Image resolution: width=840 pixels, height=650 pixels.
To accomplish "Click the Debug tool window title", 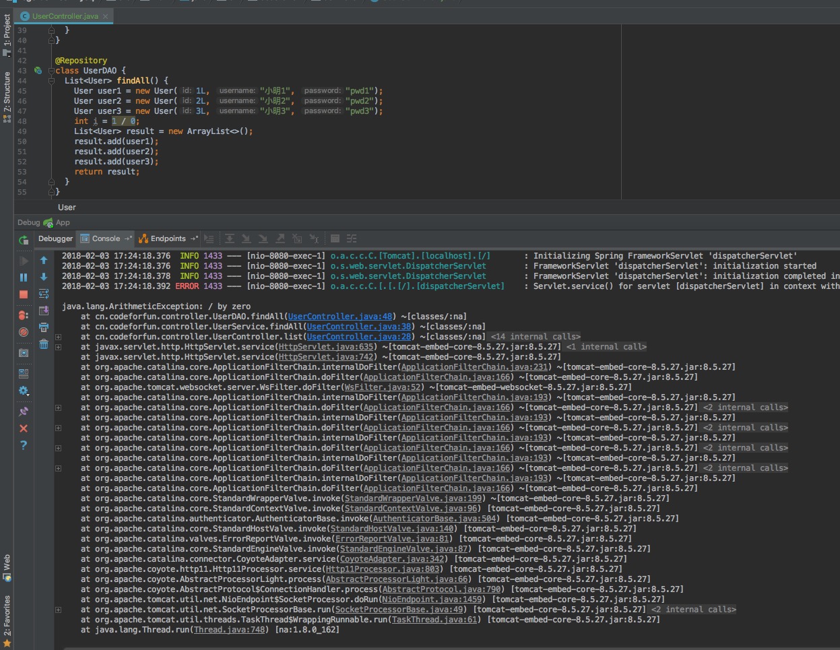I will point(28,222).
